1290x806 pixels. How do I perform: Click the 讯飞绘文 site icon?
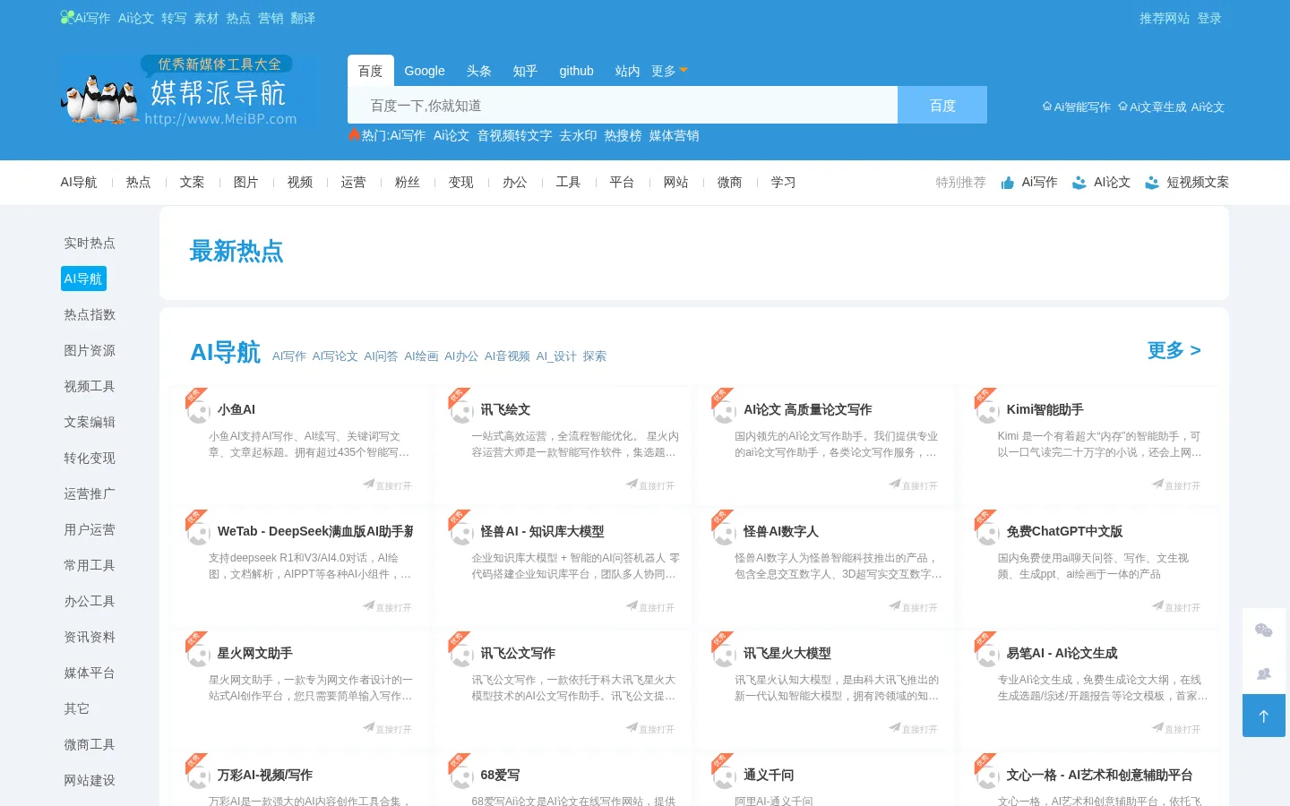[461, 410]
